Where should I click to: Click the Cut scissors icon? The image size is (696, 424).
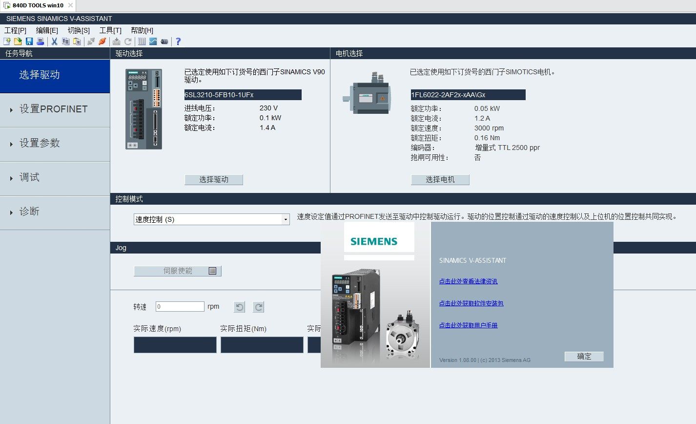[54, 42]
